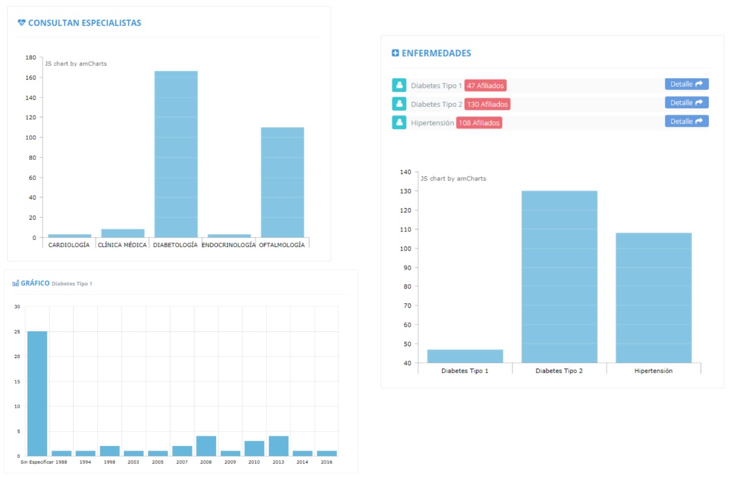The width and height of the screenshot is (737, 478).
Task: Click the heartbeat icon beside Consultan Especialistas
Action: pyautogui.click(x=22, y=23)
